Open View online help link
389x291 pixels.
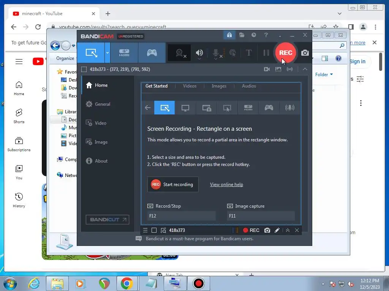226,185
